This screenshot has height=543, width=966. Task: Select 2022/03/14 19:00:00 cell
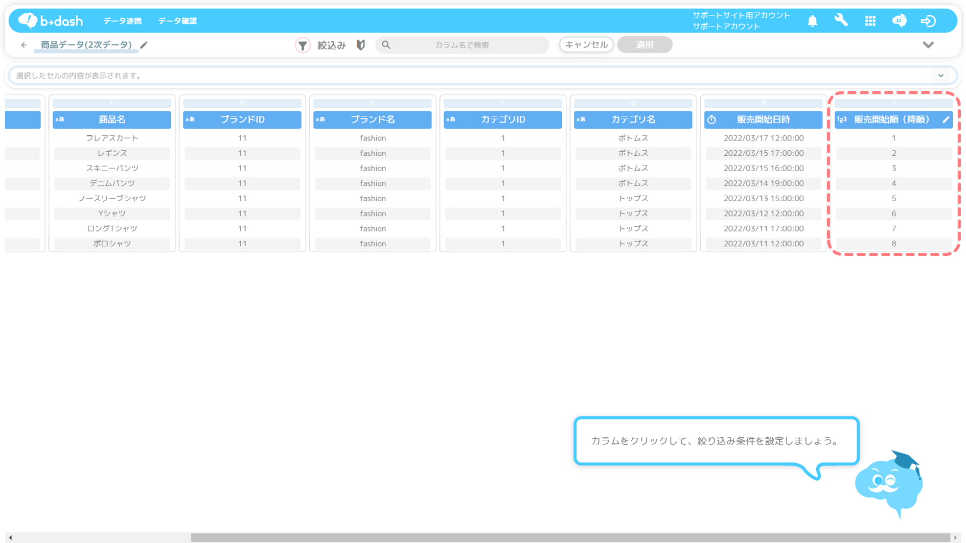(x=764, y=183)
